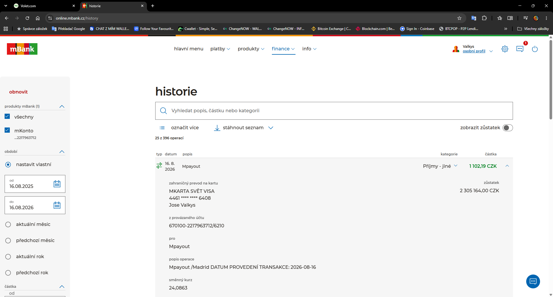Open calendar picker for 'do' date
Viewport: 553px width, 297px height.
[57, 205]
